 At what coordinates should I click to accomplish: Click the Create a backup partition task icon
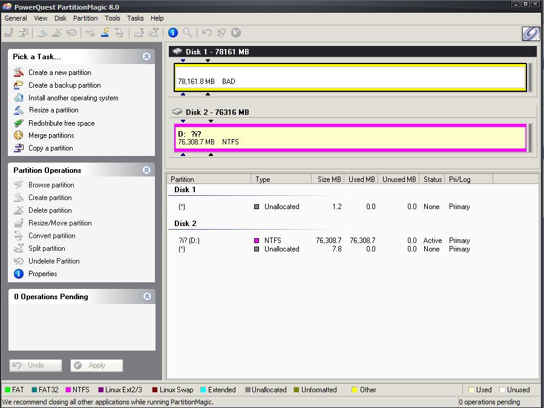(19, 85)
